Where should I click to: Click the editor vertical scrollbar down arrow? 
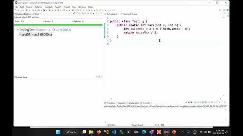pyautogui.click(x=224, y=96)
